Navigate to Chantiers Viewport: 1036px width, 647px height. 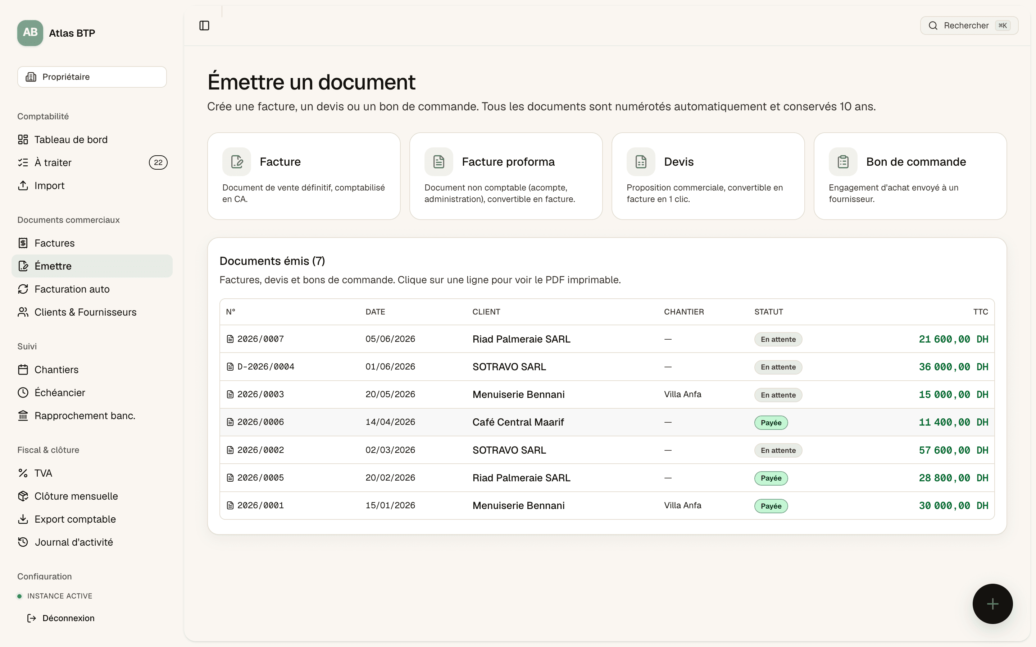point(92,370)
